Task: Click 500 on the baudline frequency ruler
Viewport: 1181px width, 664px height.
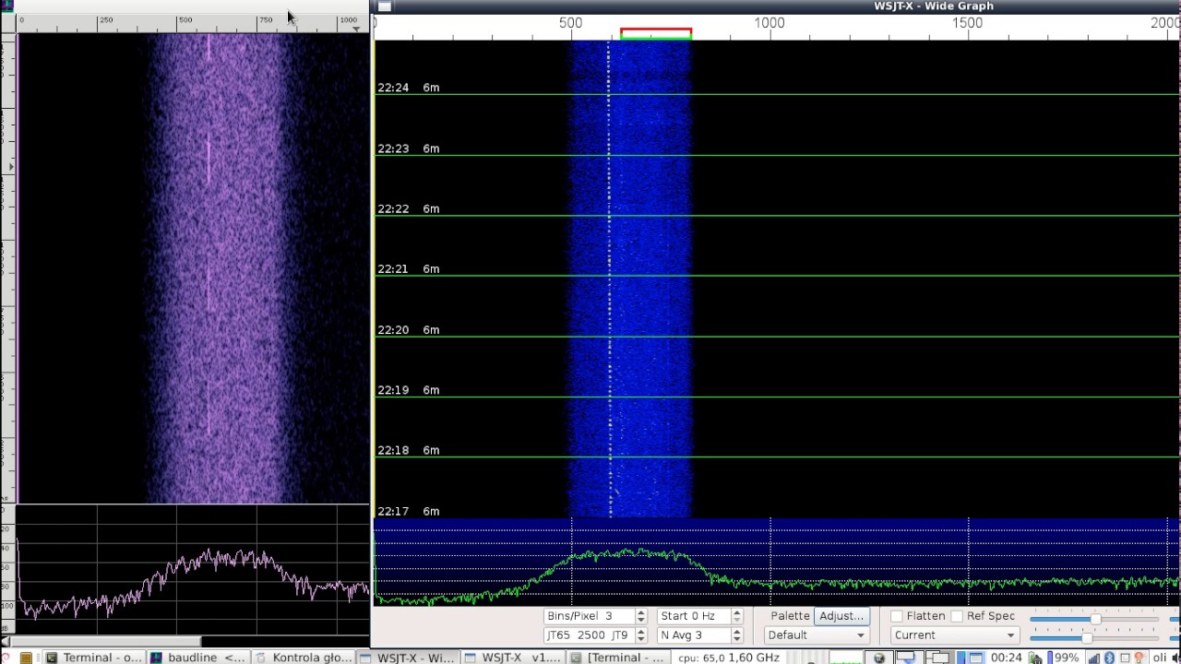Action: point(185,19)
